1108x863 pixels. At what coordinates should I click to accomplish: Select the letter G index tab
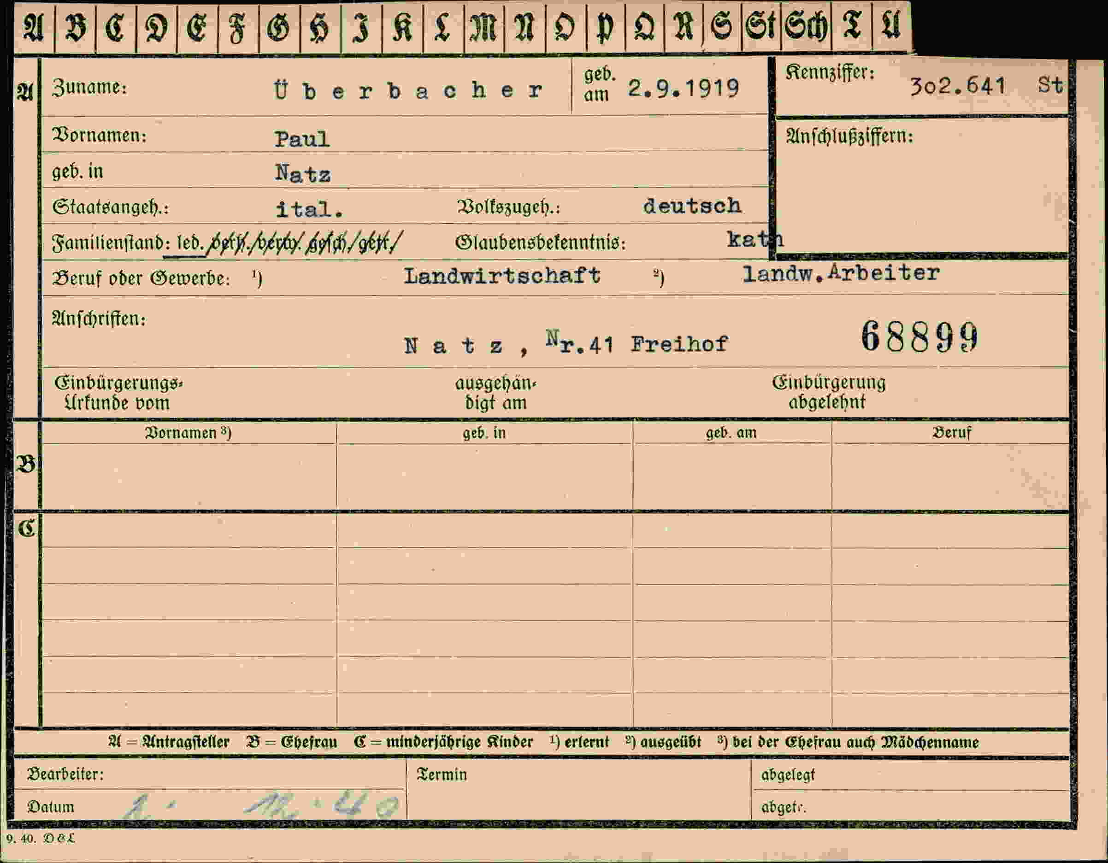point(279,28)
